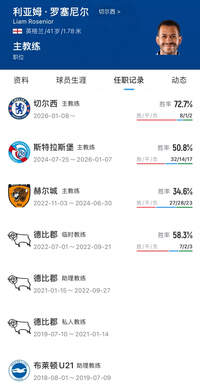Image resolution: width=200 pixels, height=389 pixels.
Task: Tap the Hull City tiger badge
Action: point(19,196)
